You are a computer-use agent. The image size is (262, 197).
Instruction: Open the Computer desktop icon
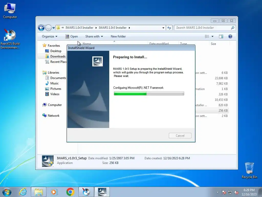tap(10, 11)
